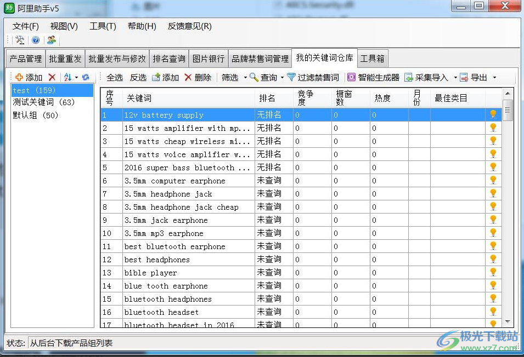Select the 测试关键词 (63) group
The width and height of the screenshot is (524, 357).
tap(44, 102)
